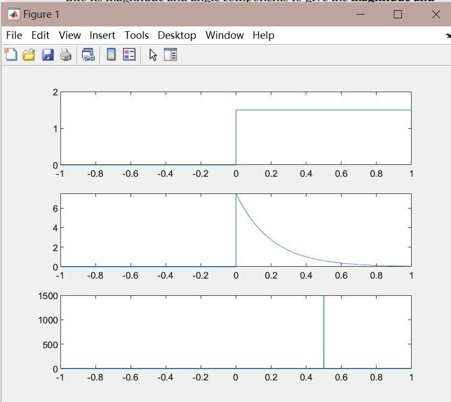Open the File menu

14,36
